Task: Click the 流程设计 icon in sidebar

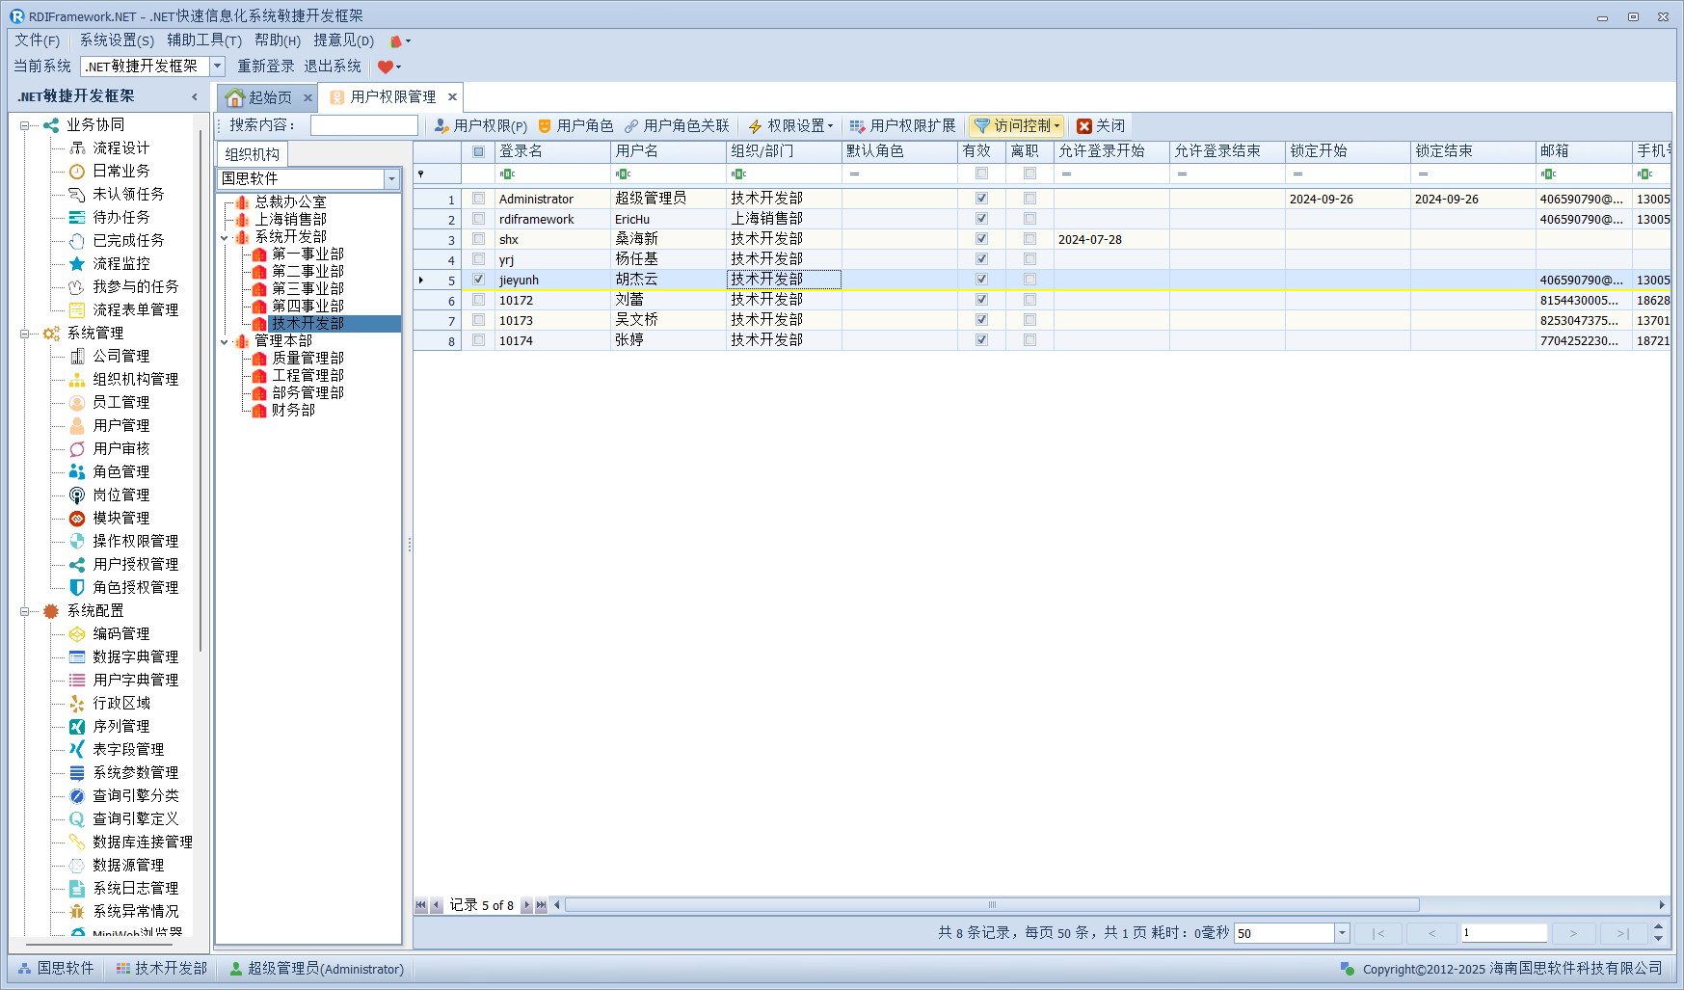Action: [77, 147]
